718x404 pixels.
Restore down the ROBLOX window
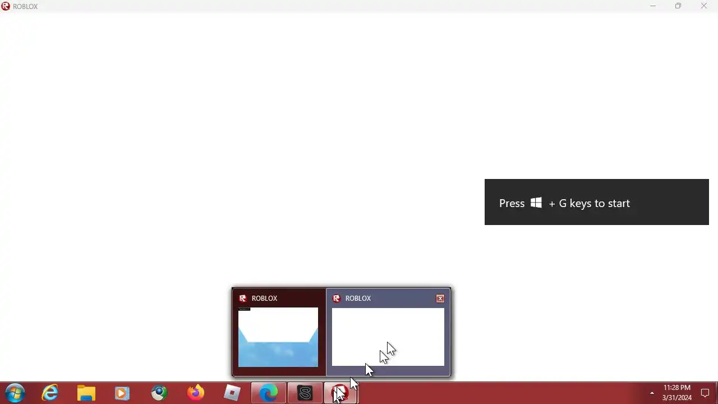678,6
